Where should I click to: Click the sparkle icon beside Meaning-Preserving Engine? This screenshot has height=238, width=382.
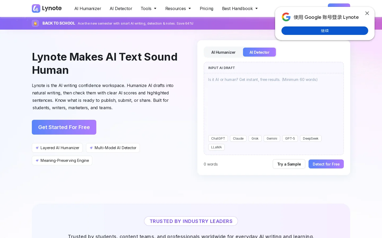37,161
